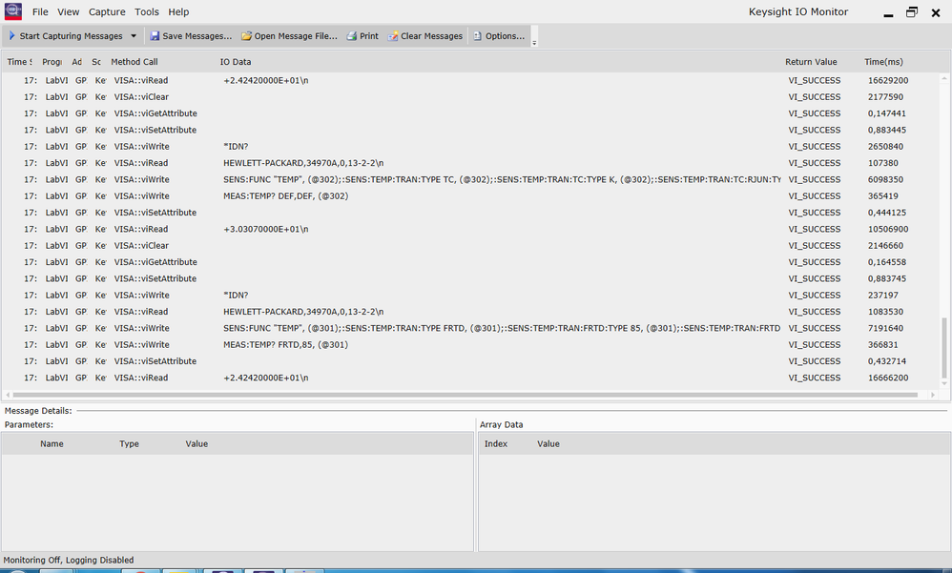Select the MEAS:TEMP? FRTD,85, (@301) row
The width and height of the screenshot is (952, 573).
coord(471,345)
